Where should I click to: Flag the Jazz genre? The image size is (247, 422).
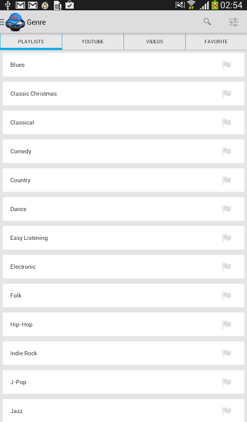pos(226,411)
